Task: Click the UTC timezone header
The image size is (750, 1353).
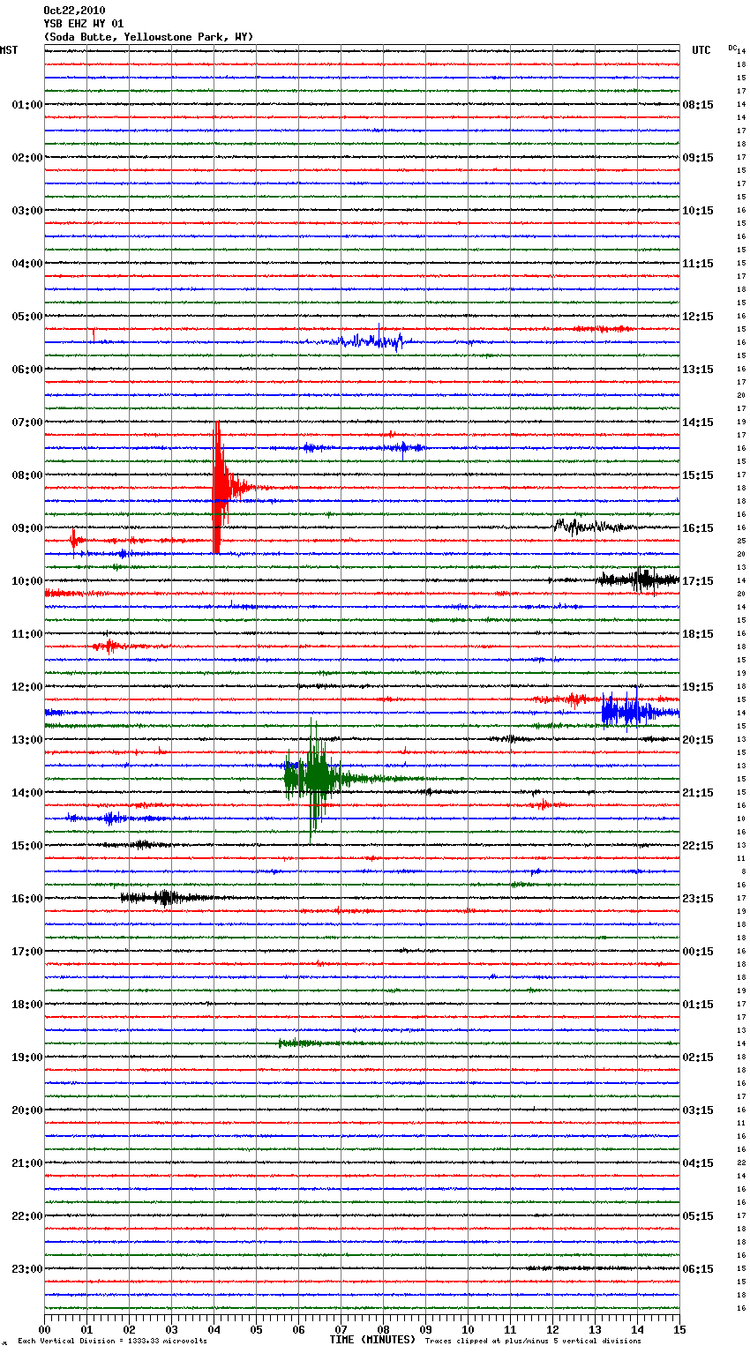Action: [701, 51]
